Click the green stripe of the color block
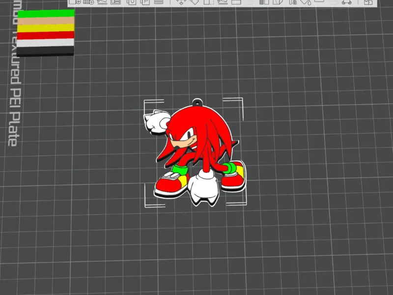 pos(46,14)
